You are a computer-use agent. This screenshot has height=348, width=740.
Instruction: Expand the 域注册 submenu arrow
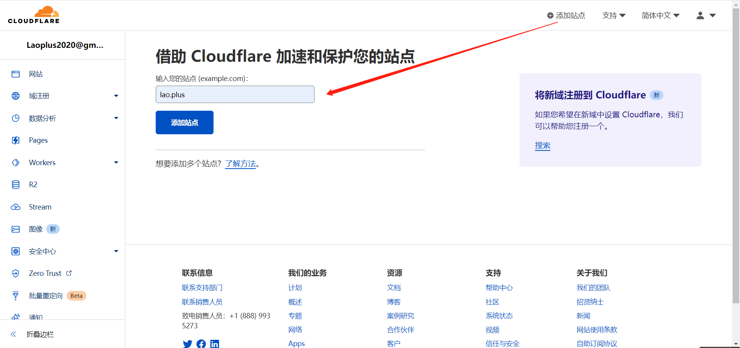click(x=116, y=96)
